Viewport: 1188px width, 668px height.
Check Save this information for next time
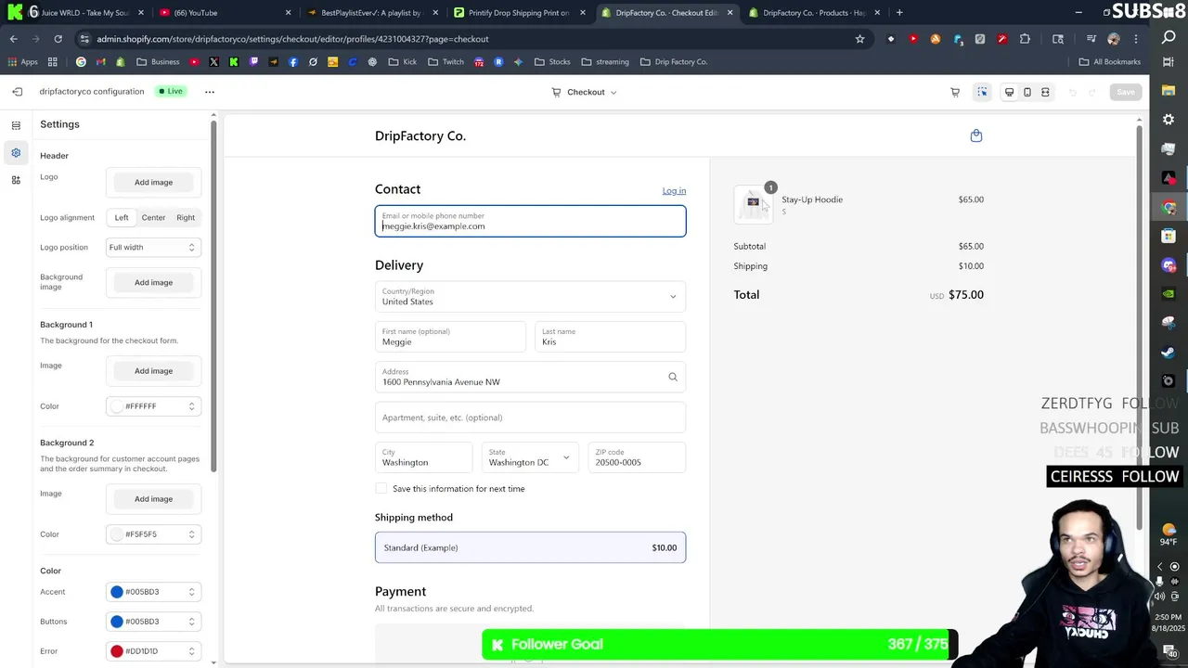pyautogui.click(x=381, y=488)
